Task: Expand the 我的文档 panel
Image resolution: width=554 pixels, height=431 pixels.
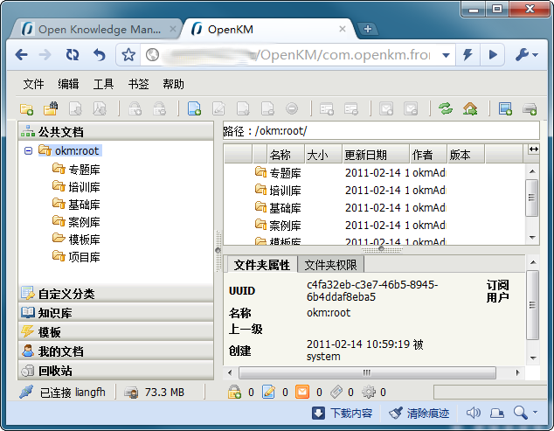Action: tap(116, 351)
